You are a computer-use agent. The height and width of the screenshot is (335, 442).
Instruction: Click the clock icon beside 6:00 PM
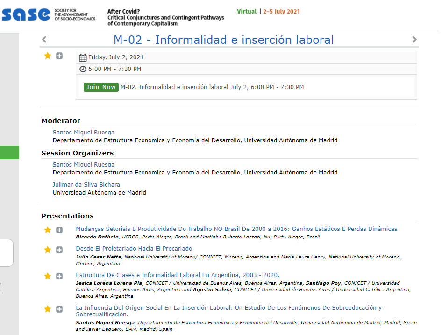83,69
